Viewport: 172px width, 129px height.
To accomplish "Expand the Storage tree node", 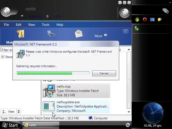I will [3, 57].
